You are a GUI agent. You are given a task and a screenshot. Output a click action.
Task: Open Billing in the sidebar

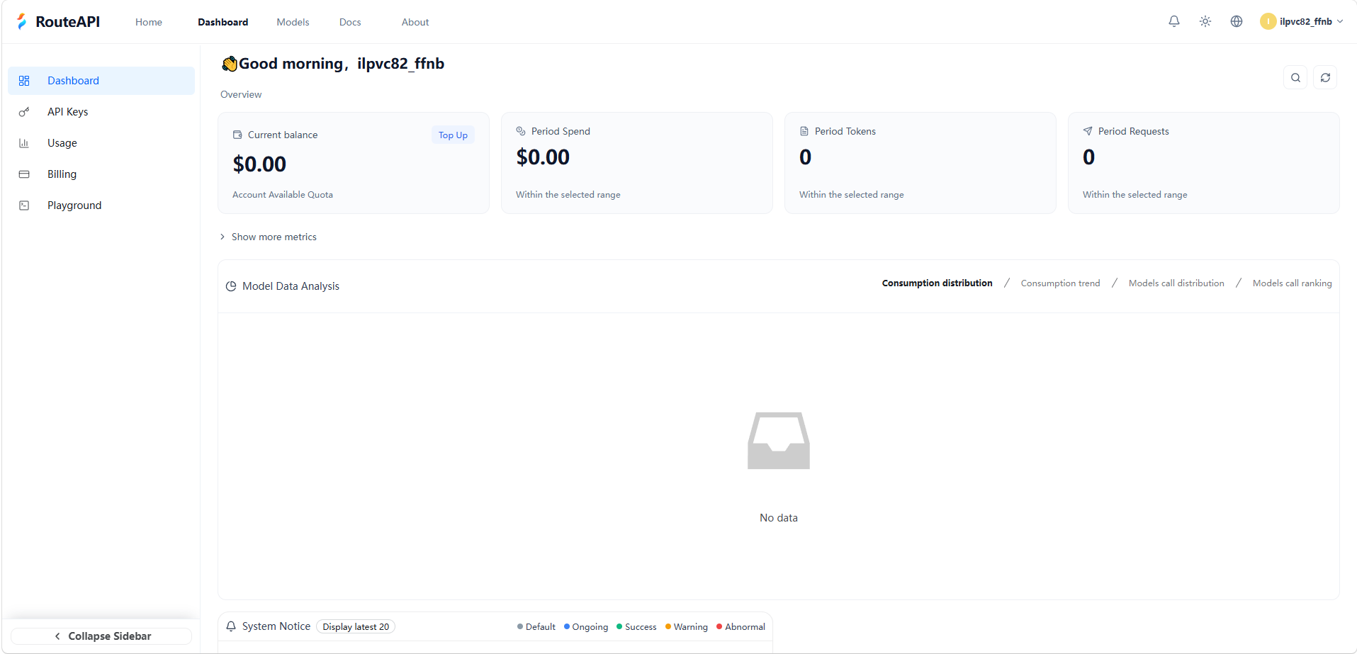[101, 174]
